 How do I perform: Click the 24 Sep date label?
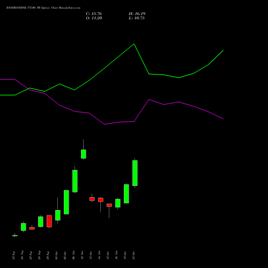click(23, 255)
